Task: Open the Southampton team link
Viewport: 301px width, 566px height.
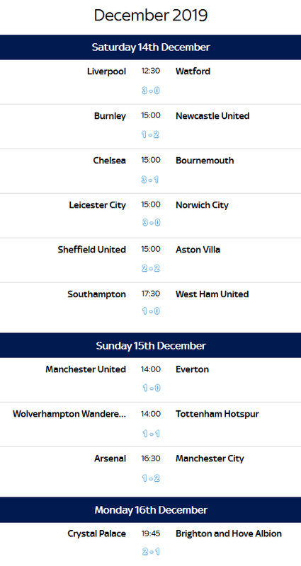Action: pos(97,294)
